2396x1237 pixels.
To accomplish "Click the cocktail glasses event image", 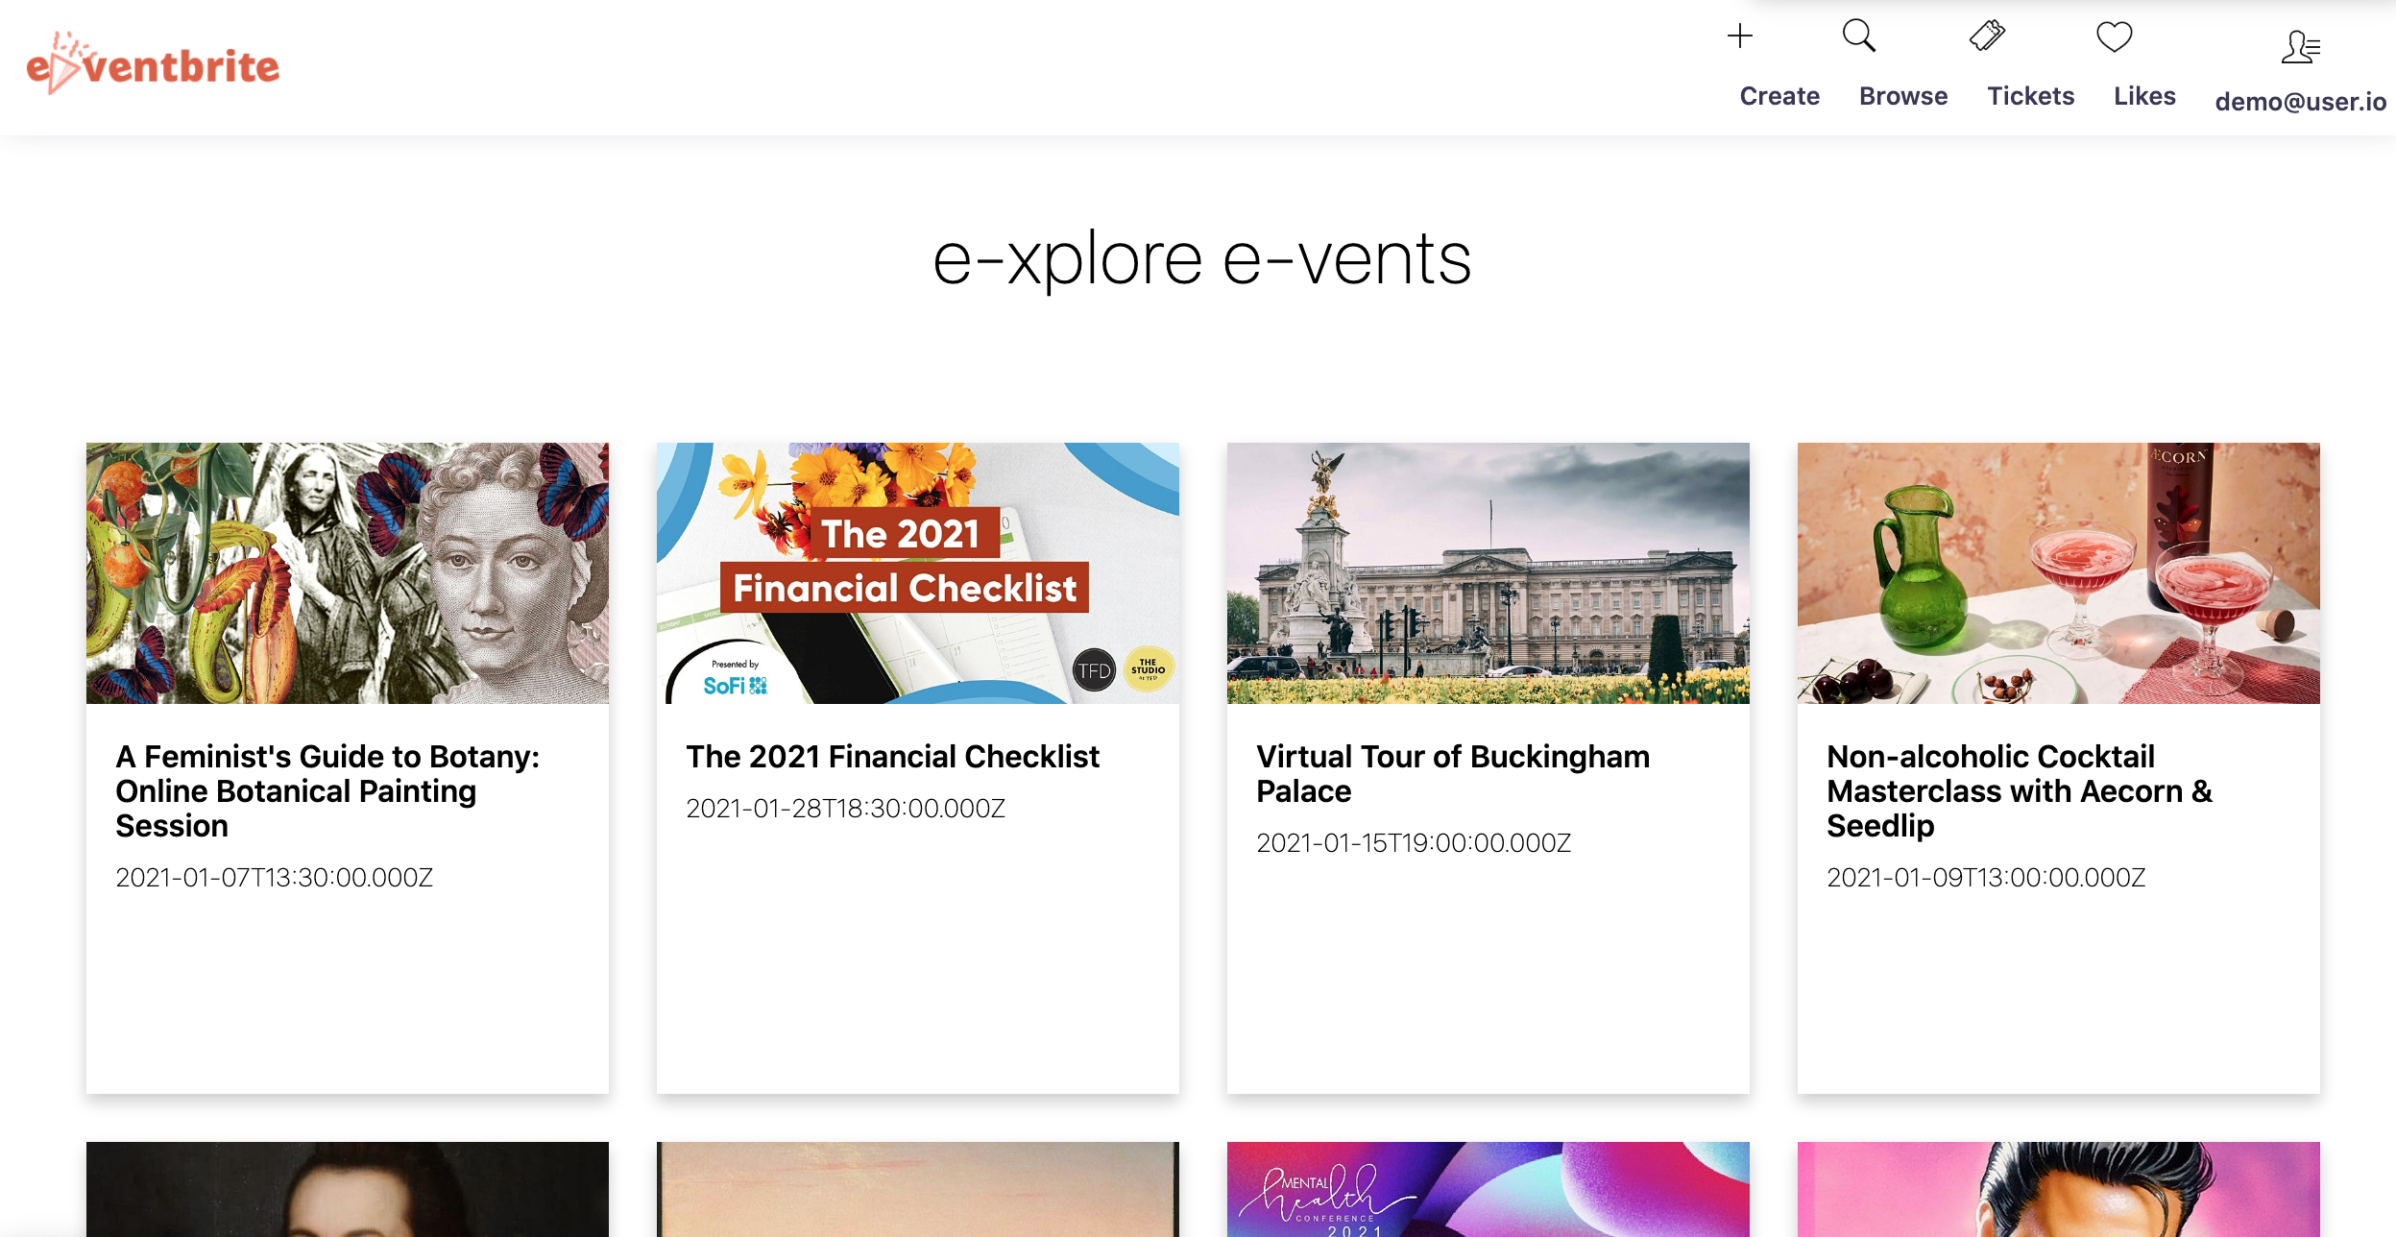I will 2058,572.
